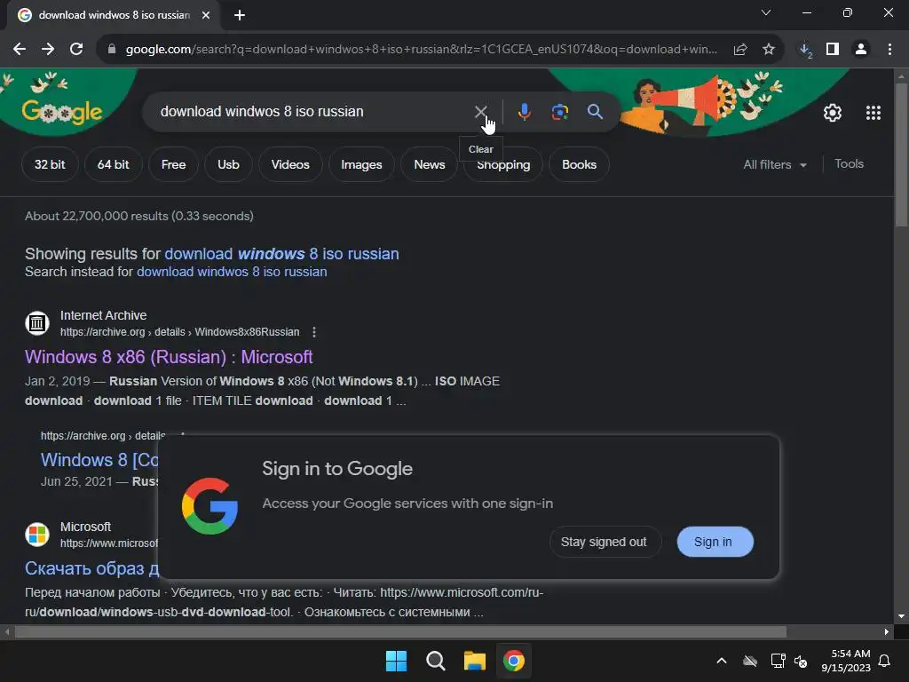Reload the current page

tap(76, 50)
